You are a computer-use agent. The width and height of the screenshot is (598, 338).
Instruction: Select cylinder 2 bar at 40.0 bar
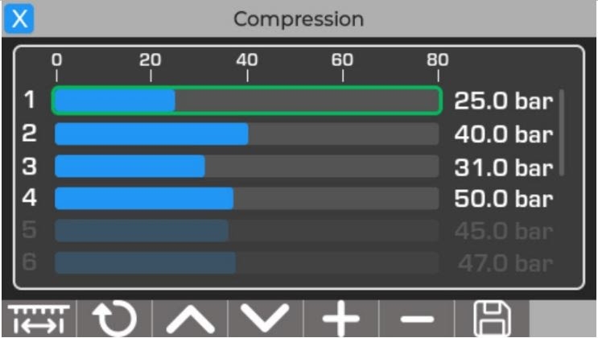coord(247,134)
